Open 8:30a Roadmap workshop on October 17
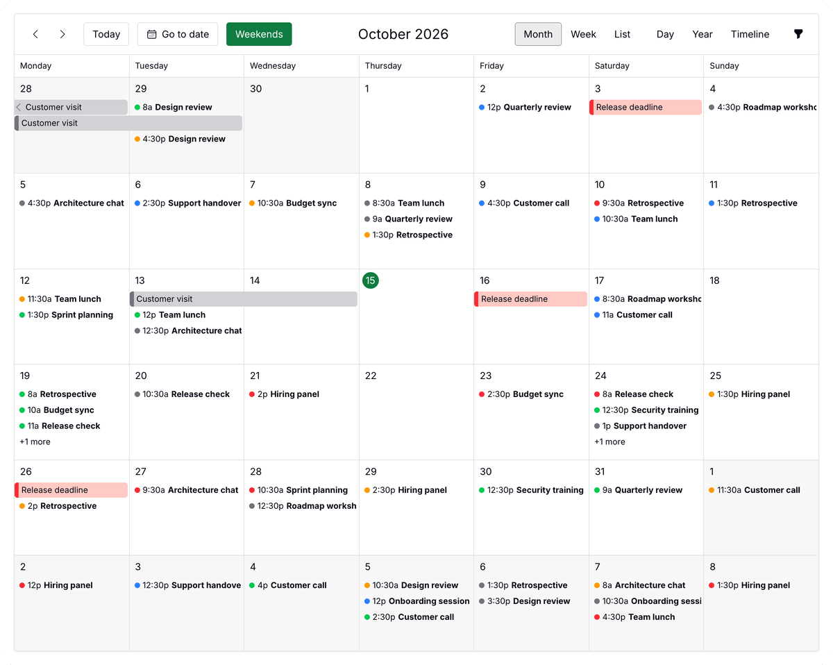The height and width of the screenshot is (665, 833). point(647,299)
